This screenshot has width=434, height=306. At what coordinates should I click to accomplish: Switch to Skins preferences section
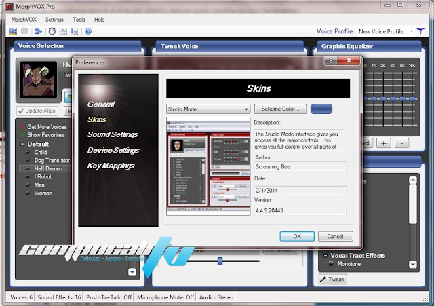(x=96, y=119)
